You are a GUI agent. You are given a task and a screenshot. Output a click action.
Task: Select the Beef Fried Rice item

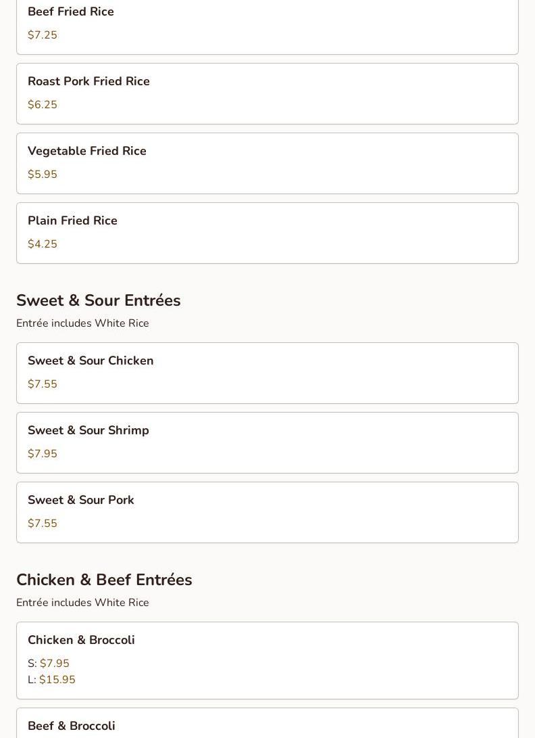267,26
